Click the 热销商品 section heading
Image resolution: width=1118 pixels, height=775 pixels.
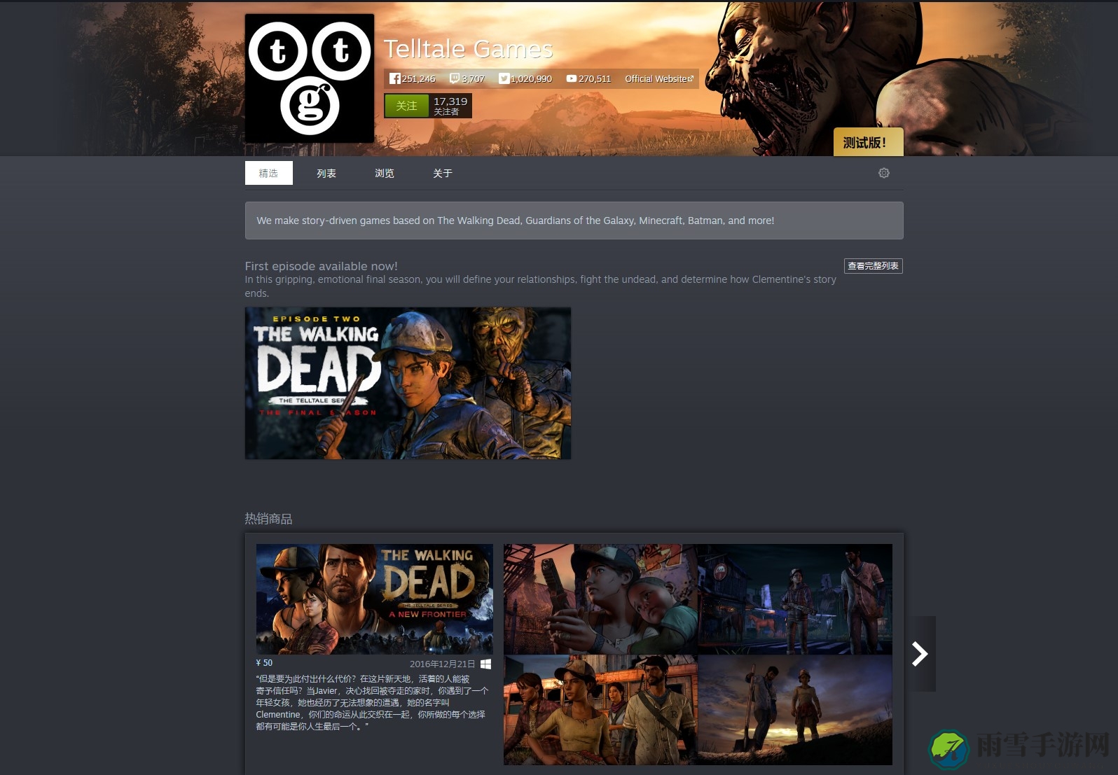pyautogui.click(x=268, y=519)
